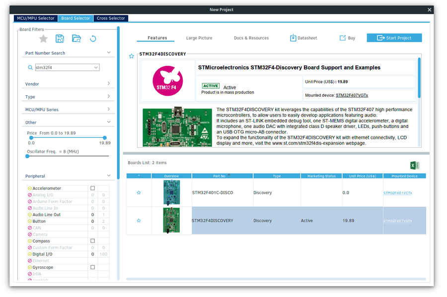Select the save search filter icon
The height and width of the screenshot is (297, 447).
tap(60, 38)
